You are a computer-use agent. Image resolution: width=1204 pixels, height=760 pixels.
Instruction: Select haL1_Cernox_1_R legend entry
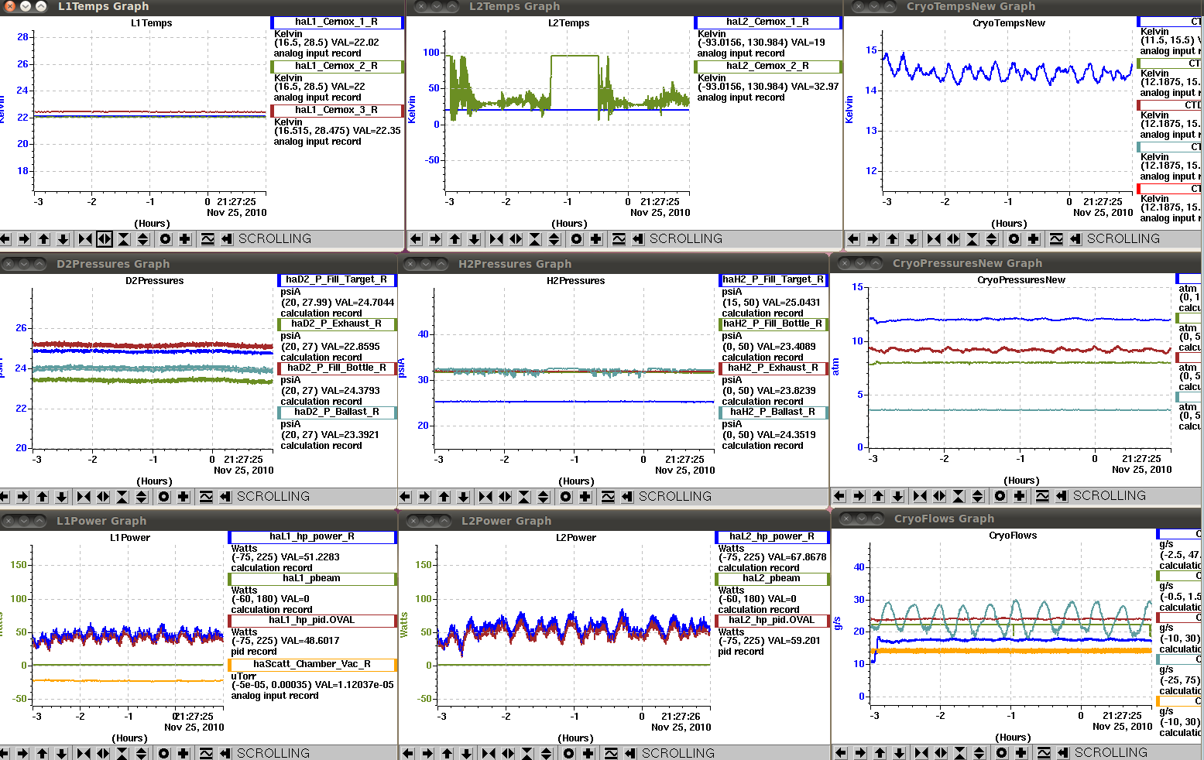[337, 22]
